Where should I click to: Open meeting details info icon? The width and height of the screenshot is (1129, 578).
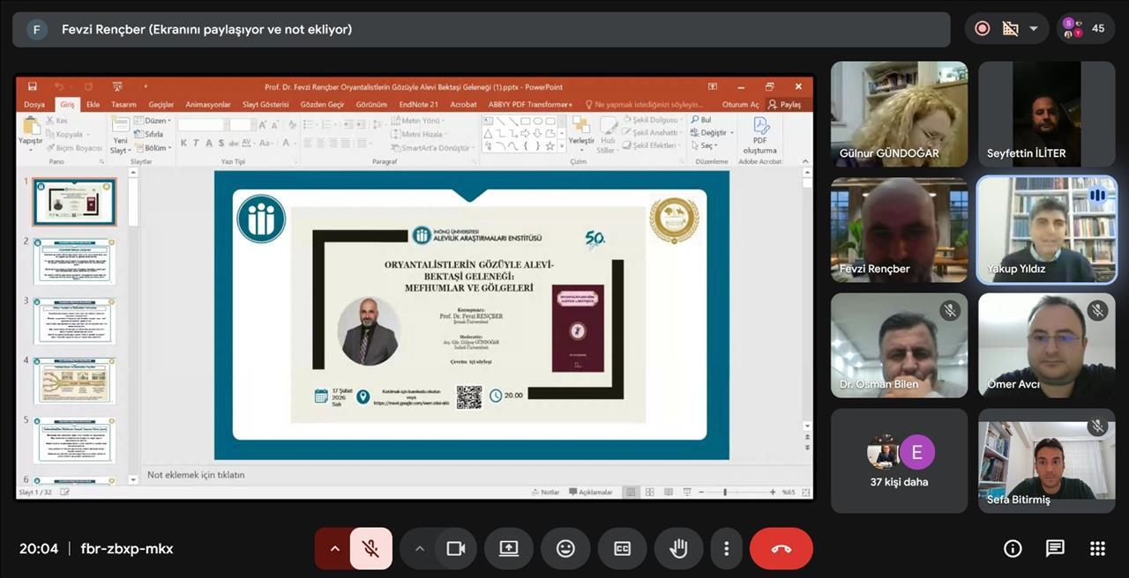coord(1013,549)
